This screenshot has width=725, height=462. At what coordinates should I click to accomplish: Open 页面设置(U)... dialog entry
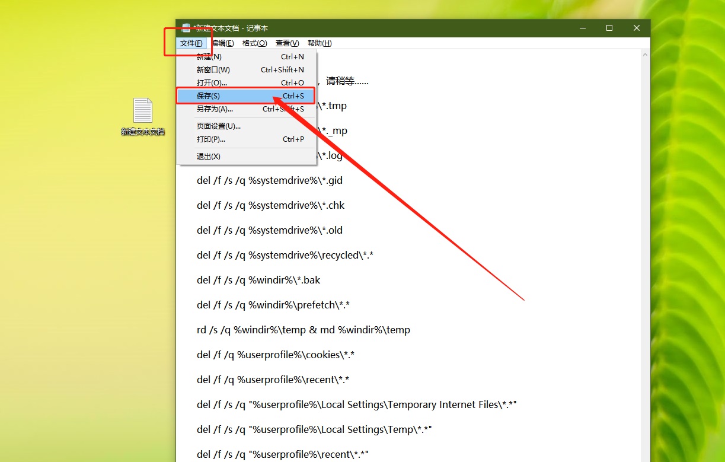coord(247,126)
